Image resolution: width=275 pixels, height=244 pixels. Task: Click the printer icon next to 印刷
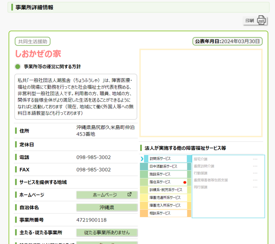tap(261, 20)
